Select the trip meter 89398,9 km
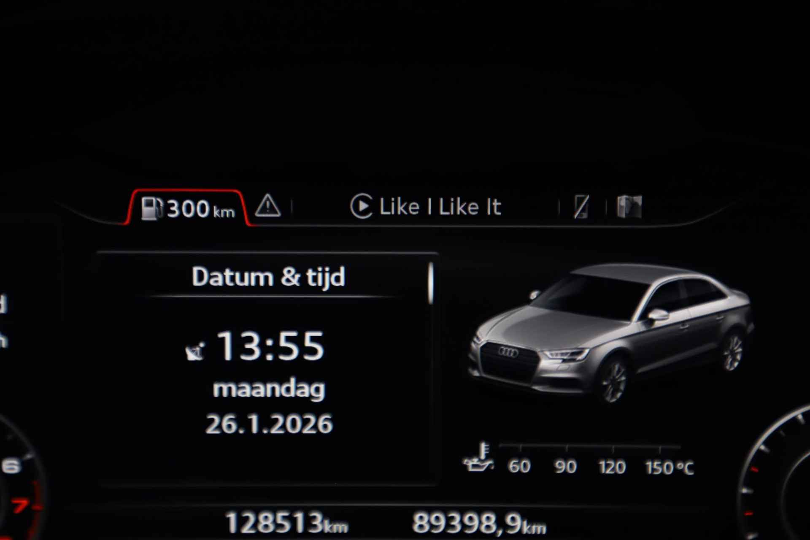The image size is (810, 540). pyautogui.click(x=479, y=524)
